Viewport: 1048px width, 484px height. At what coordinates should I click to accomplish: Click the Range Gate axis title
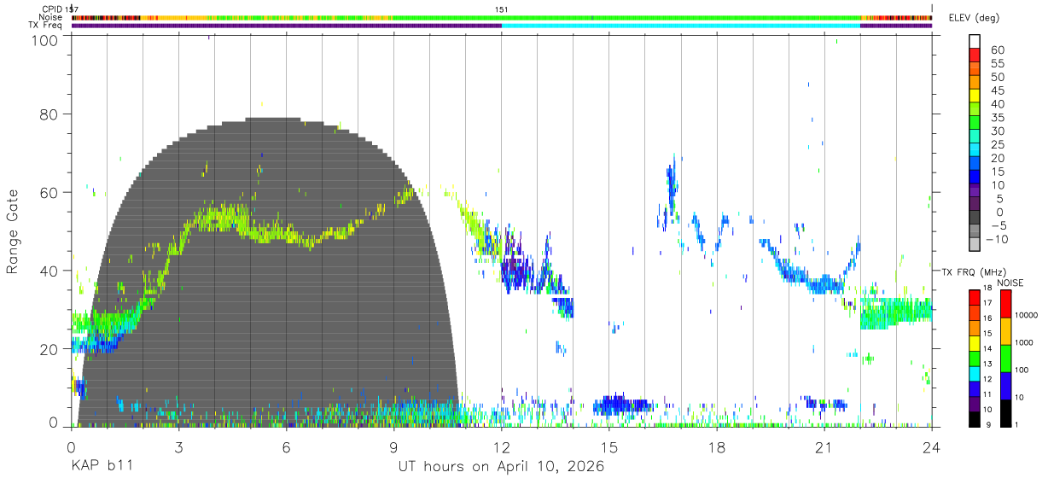pyautogui.click(x=13, y=232)
